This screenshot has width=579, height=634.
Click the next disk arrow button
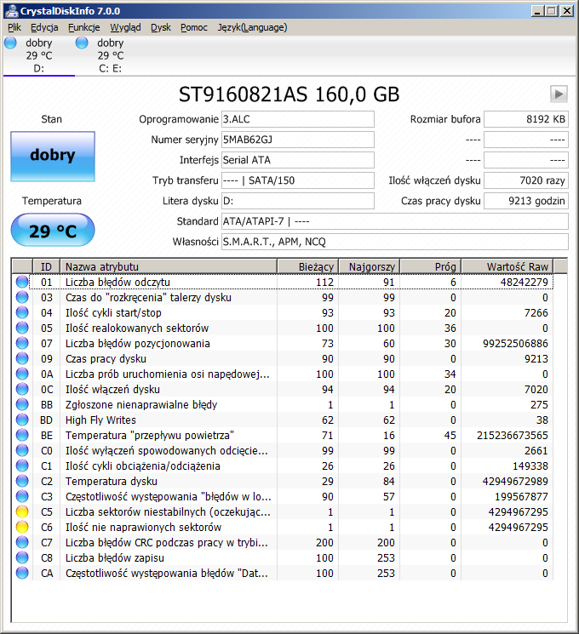click(x=559, y=94)
